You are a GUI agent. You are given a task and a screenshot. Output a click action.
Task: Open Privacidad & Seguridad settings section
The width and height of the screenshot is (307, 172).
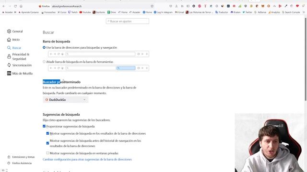(18, 56)
